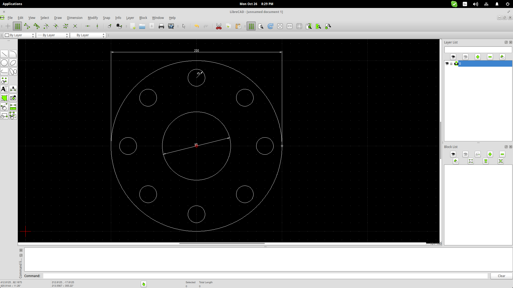Select the Insert Image camera tool
This screenshot has height=288, width=513.
(x=13, y=98)
